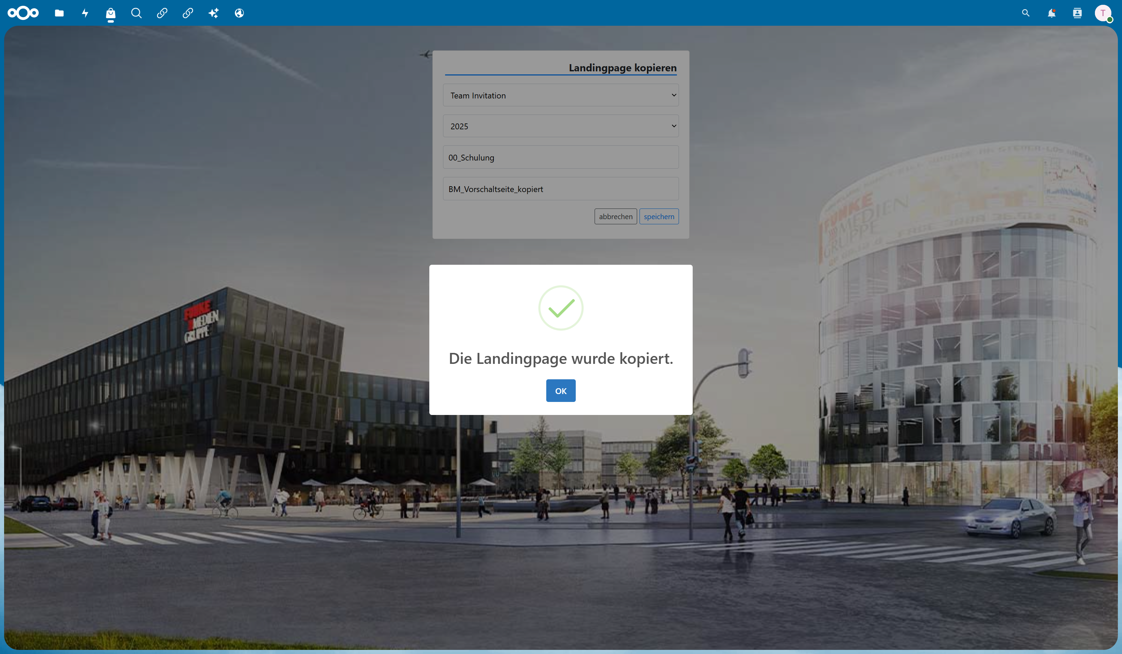Image resolution: width=1122 pixels, height=654 pixels.
Task: Confirm the success dialog with OK
Action: (561, 390)
